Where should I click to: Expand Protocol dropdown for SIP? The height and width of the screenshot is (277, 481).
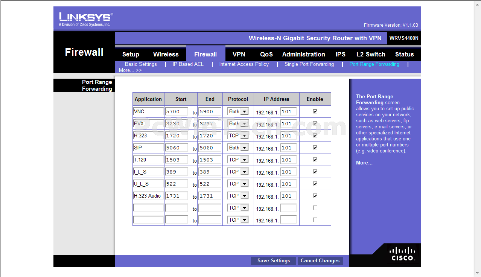click(238, 148)
